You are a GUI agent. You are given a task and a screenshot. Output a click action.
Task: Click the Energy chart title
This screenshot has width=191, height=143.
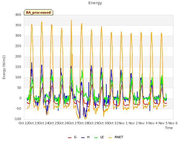[95, 3]
